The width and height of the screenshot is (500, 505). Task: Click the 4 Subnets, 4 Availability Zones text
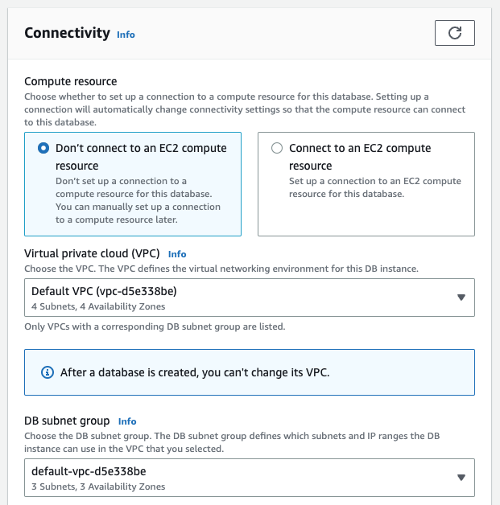coord(98,306)
